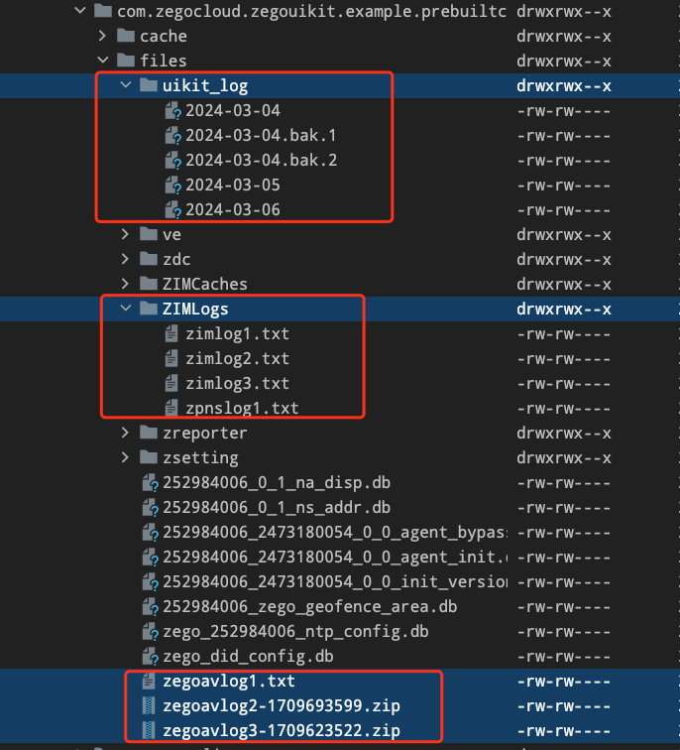Expand the ZIMCaches folder chevron
The height and width of the screenshot is (750, 680).
(125, 284)
